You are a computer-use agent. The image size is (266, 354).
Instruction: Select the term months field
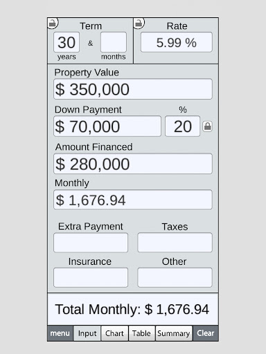pyautogui.click(x=114, y=42)
